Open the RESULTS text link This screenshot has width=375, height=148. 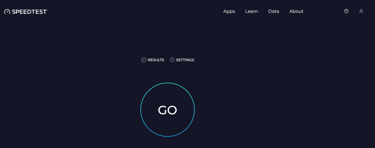[x=156, y=60]
